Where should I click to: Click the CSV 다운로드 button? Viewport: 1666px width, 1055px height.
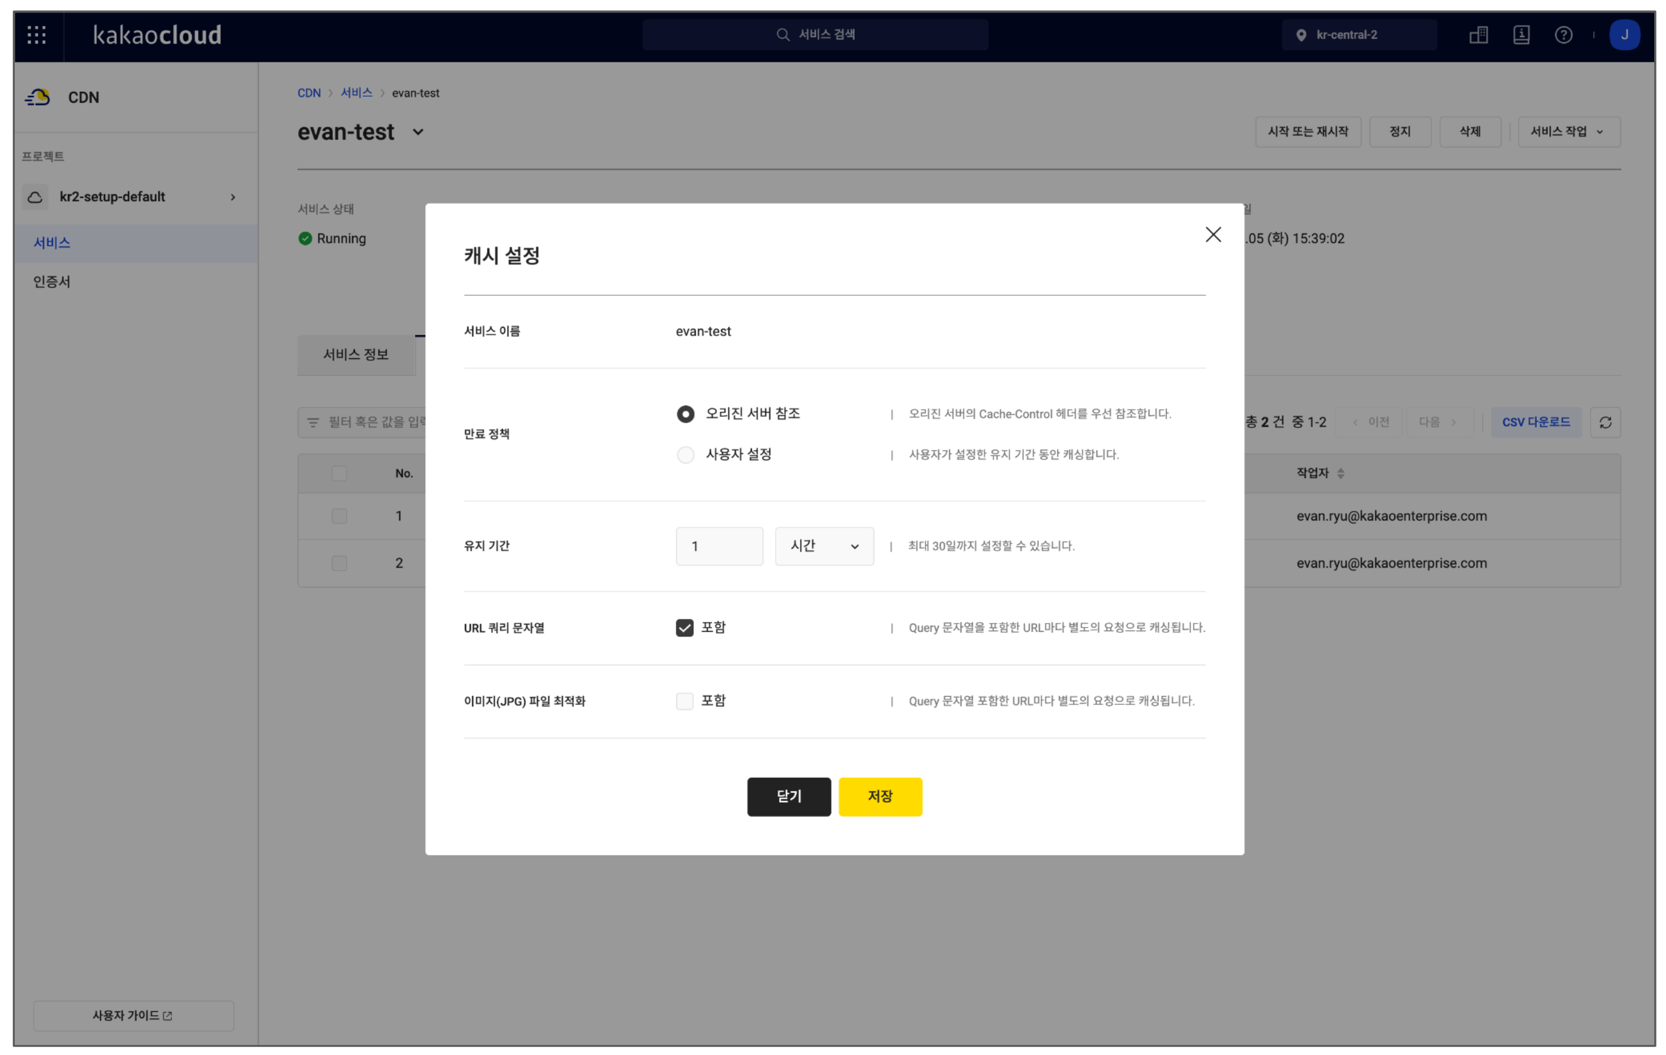click(x=1535, y=422)
